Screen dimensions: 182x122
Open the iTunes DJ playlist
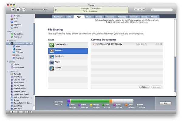coord(17,74)
